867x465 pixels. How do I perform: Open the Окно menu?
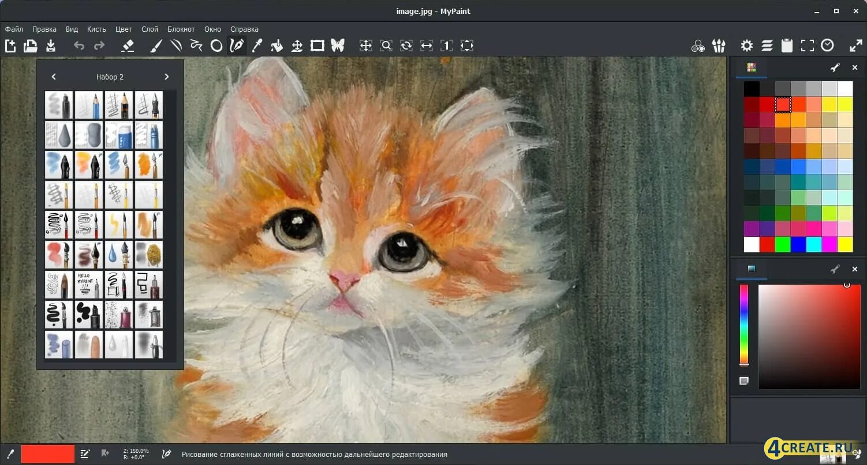(x=212, y=29)
